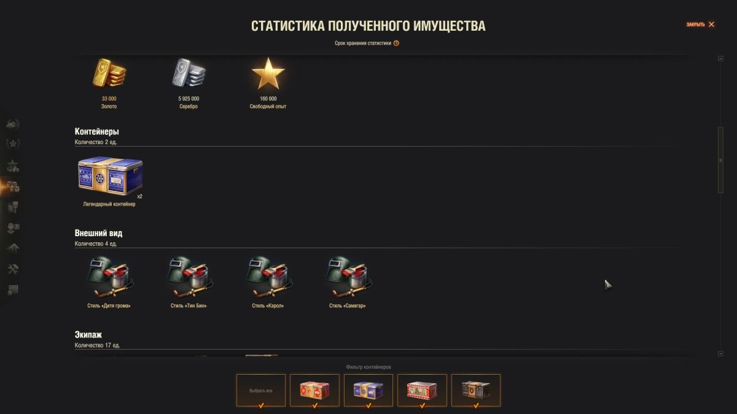Toggle the blue legendary container filter
The height and width of the screenshot is (414, 737).
click(368, 390)
